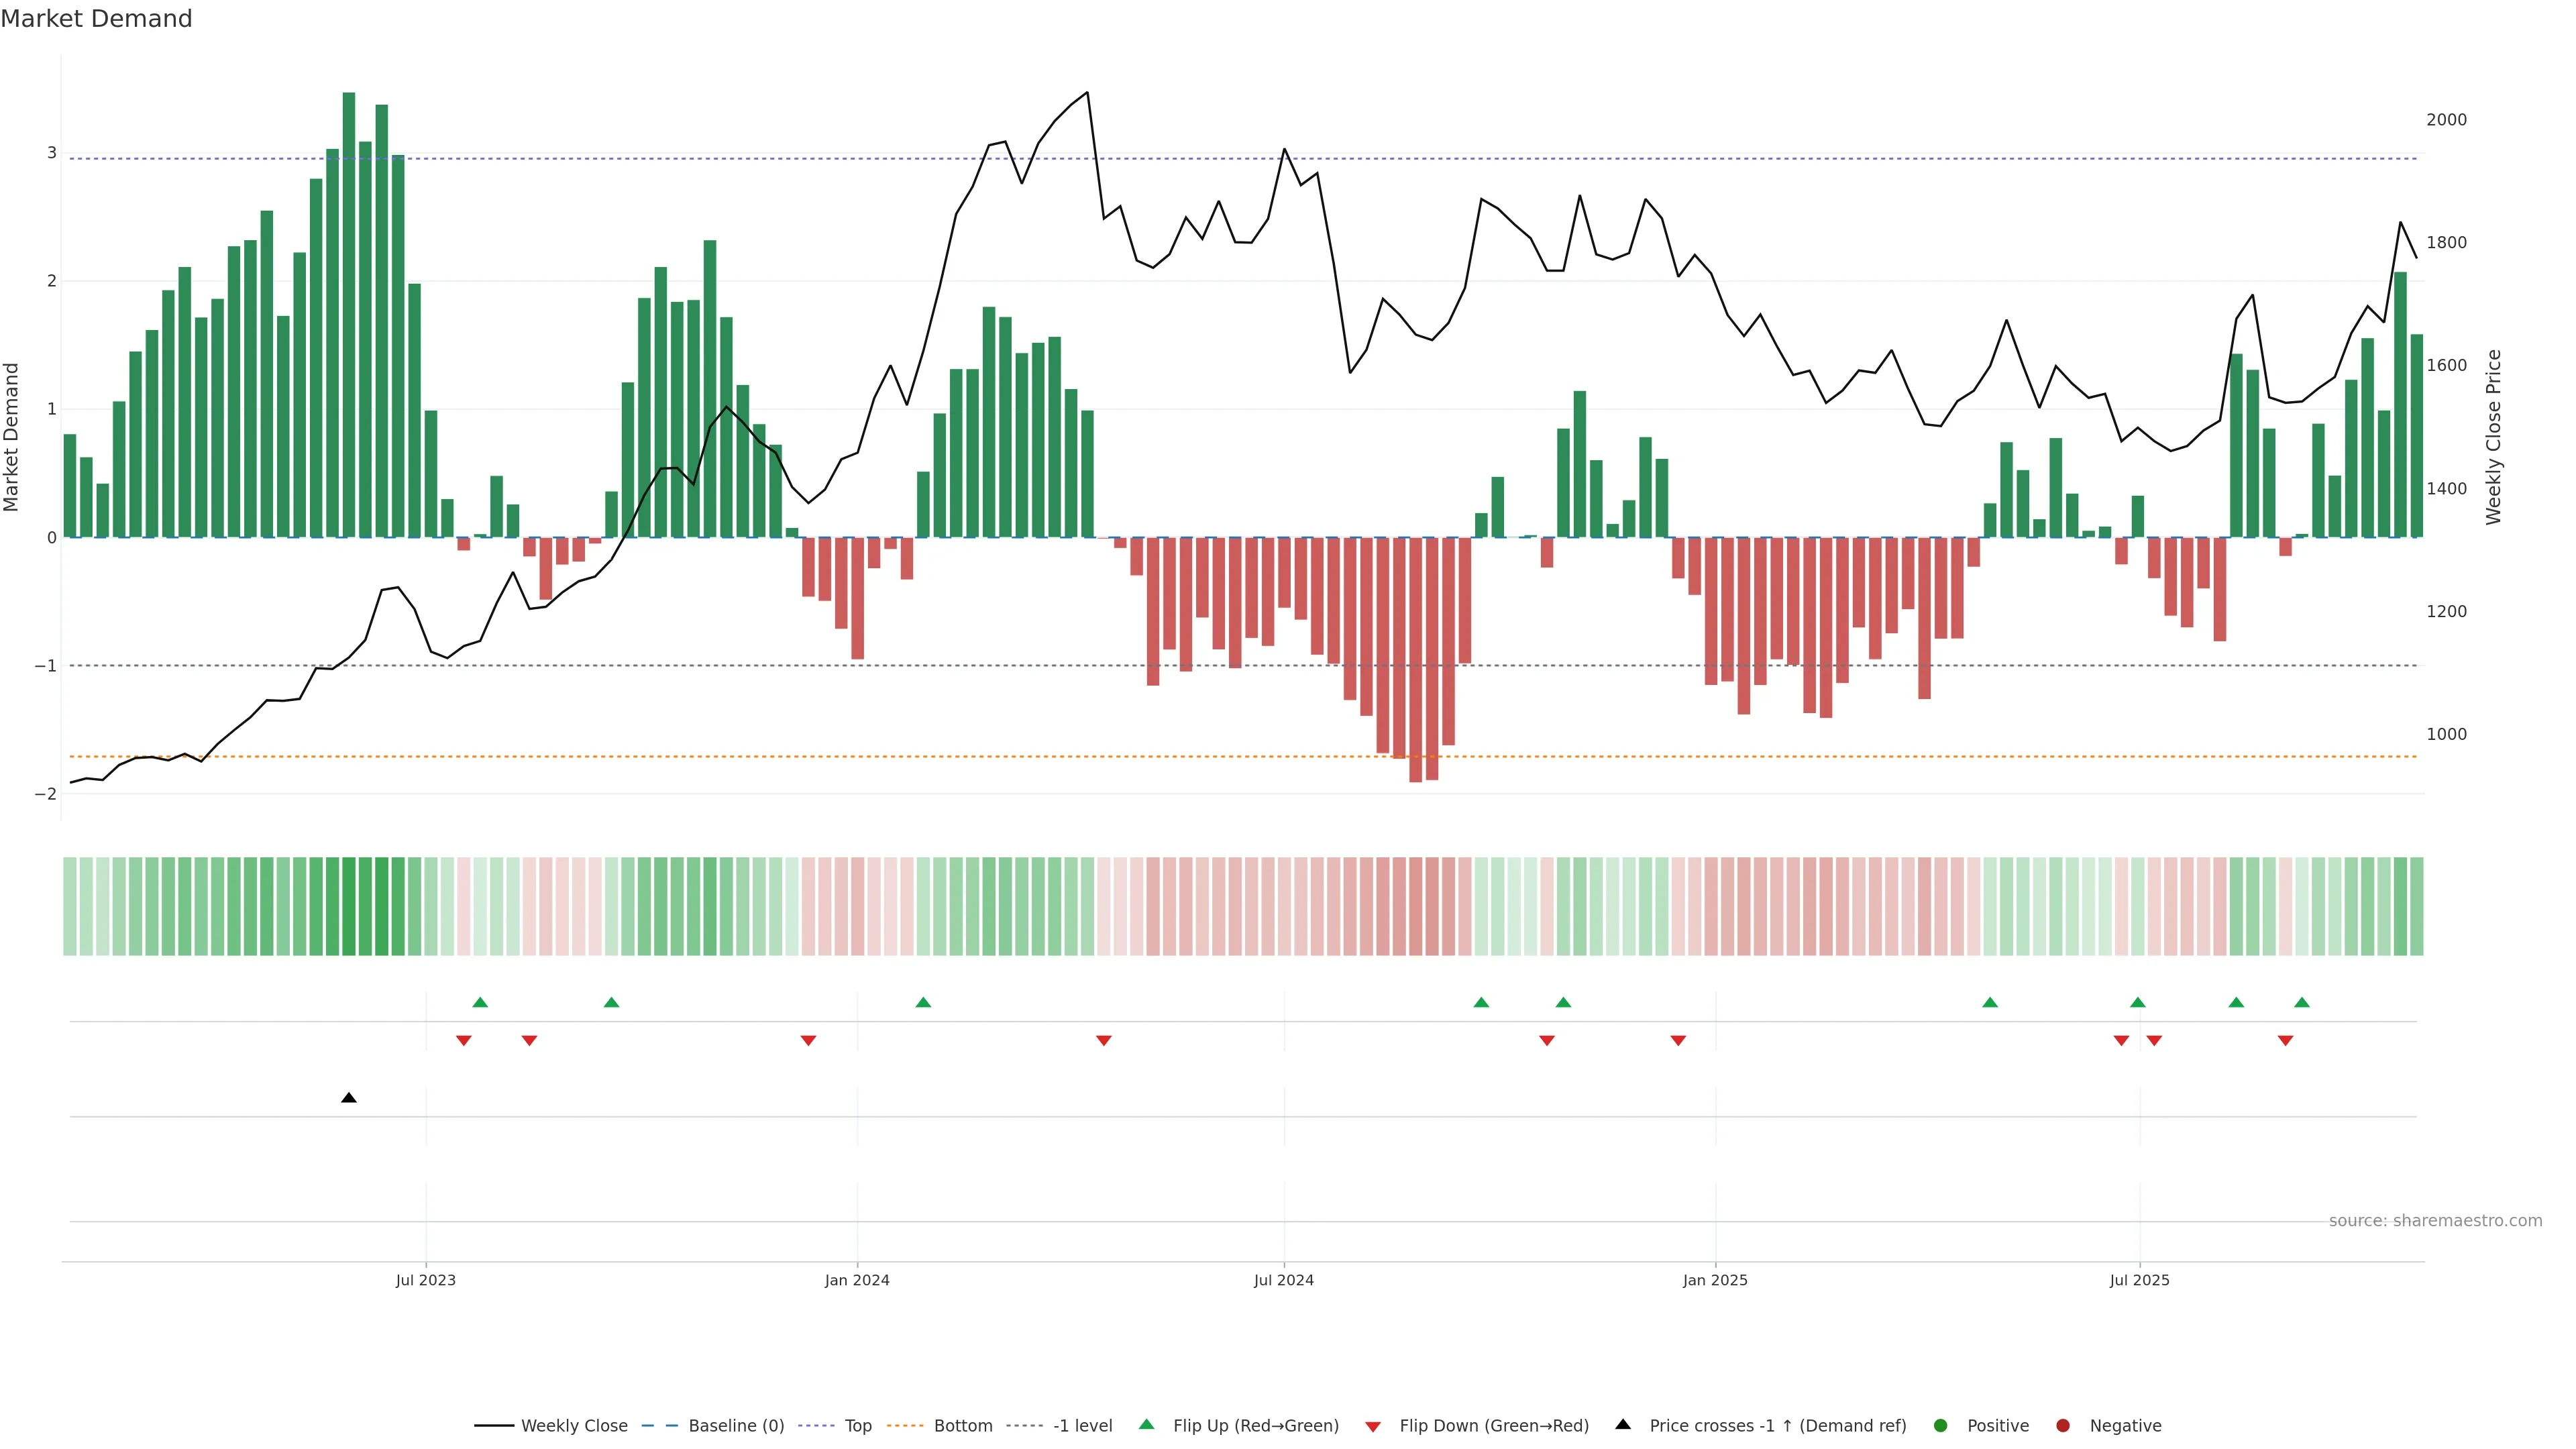Click green flip-up marker just after Jan 2024

click(923, 1002)
